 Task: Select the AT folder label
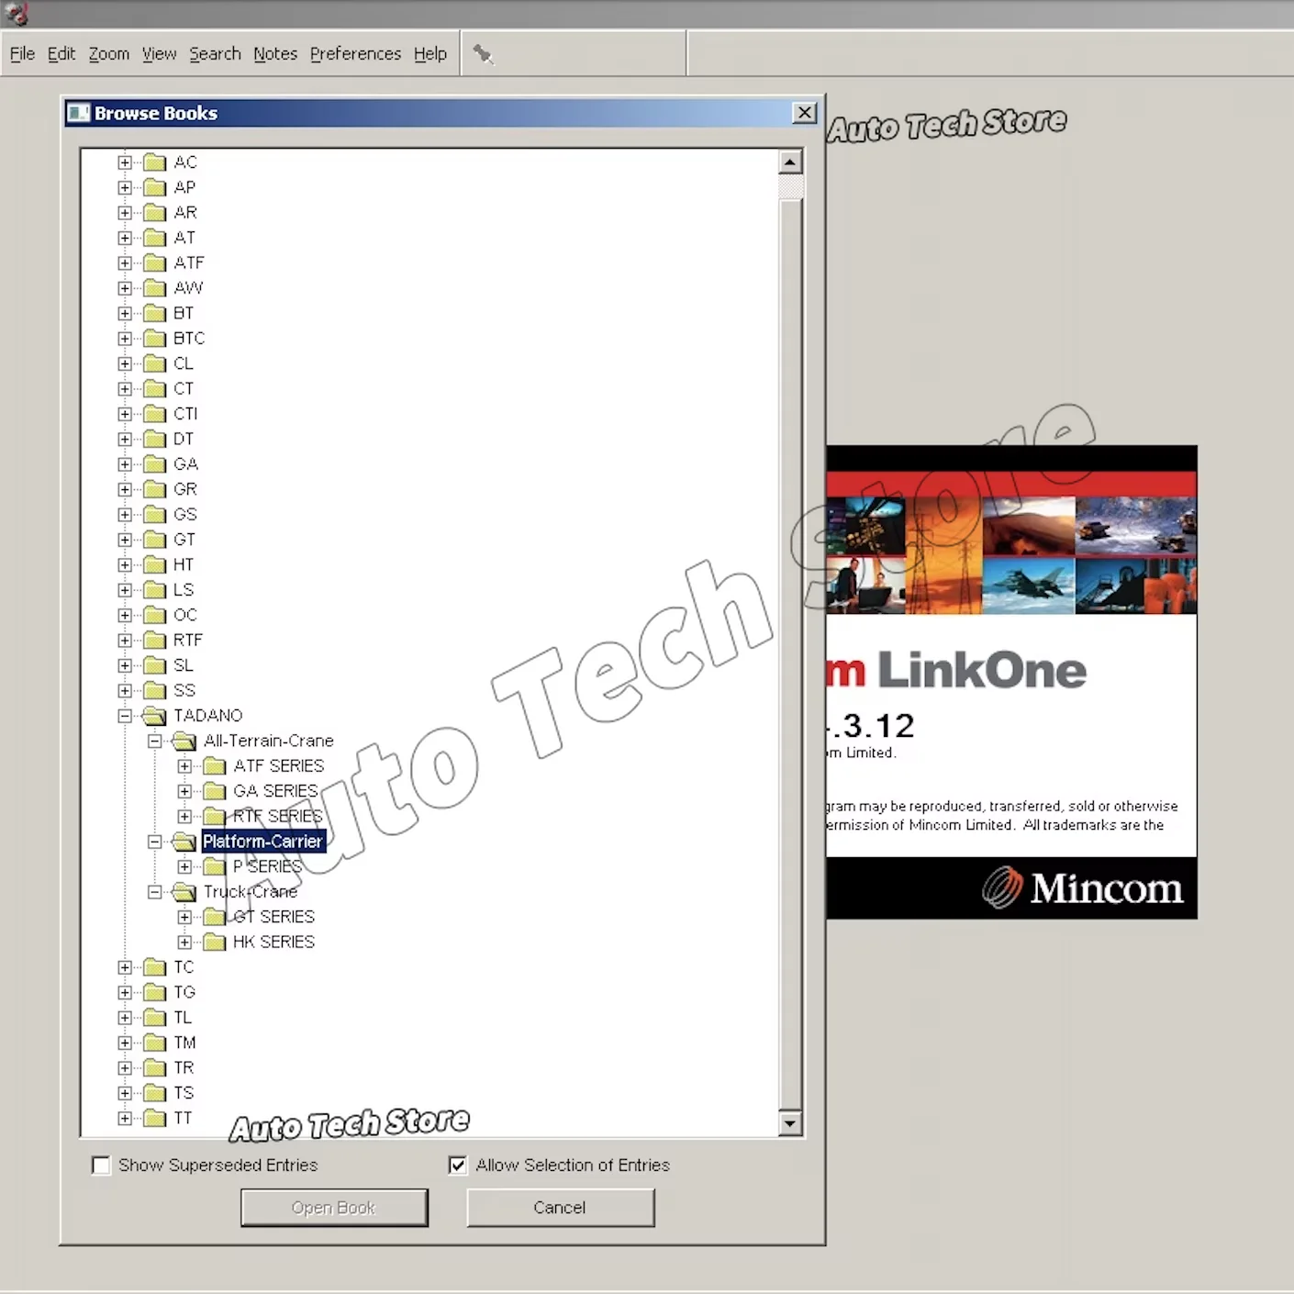pyautogui.click(x=184, y=239)
